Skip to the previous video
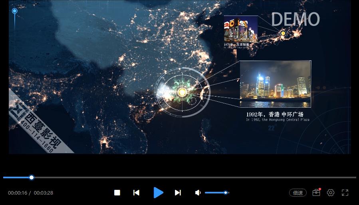Image resolution: width=359 pixels, height=205 pixels. pos(136,193)
